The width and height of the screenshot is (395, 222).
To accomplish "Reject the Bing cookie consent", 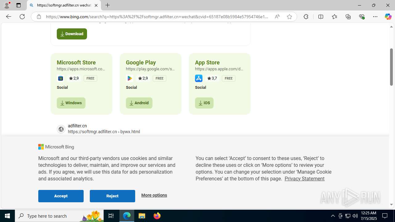I will point(112,196).
